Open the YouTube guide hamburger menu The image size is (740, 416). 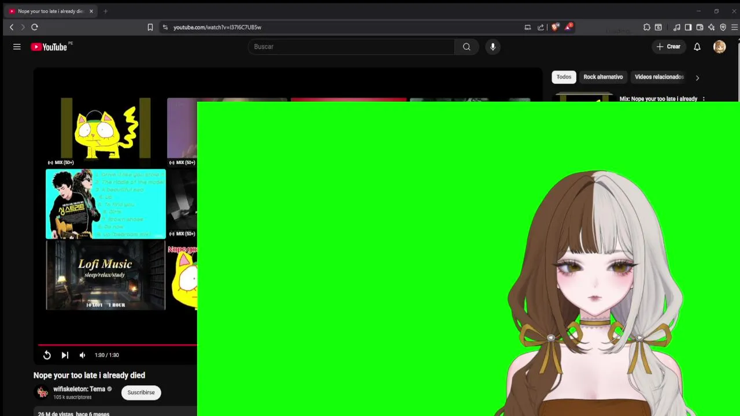click(17, 47)
